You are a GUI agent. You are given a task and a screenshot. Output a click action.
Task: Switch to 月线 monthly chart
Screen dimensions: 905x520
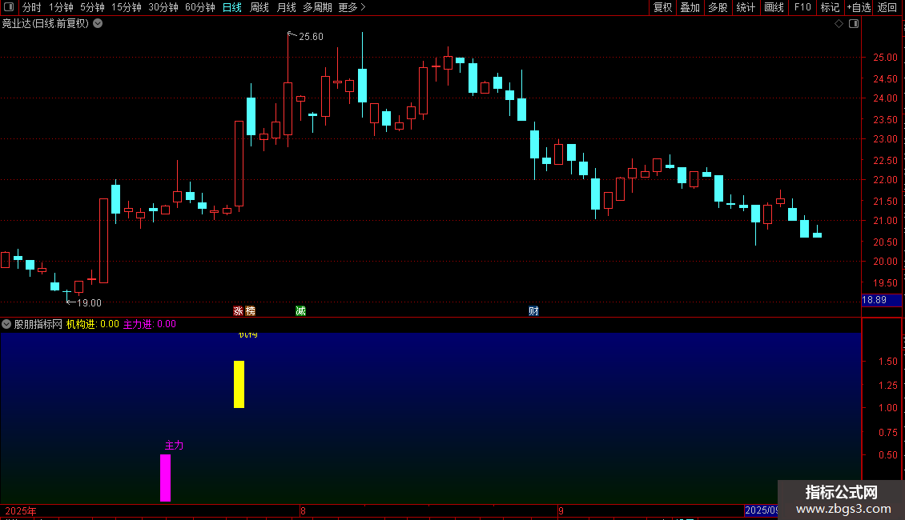point(286,7)
